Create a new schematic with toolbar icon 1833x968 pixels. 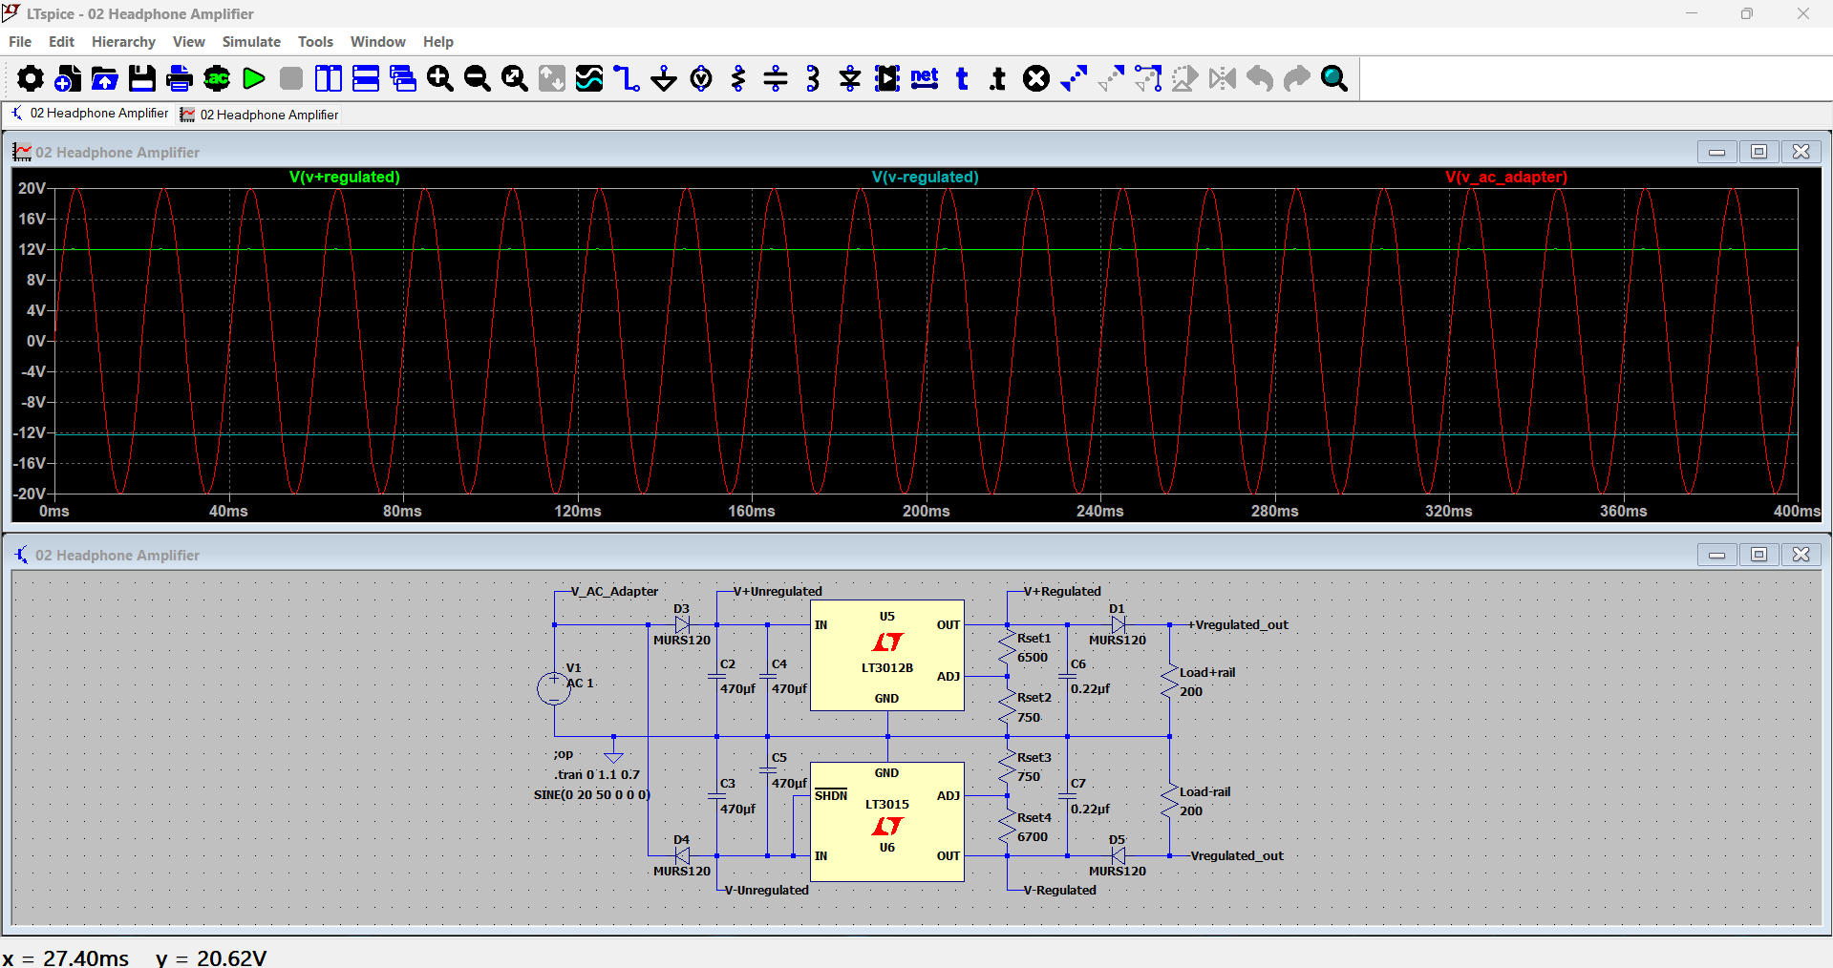click(67, 78)
